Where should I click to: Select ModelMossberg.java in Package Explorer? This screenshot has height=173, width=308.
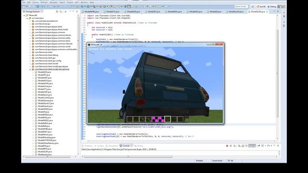pos(47,137)
